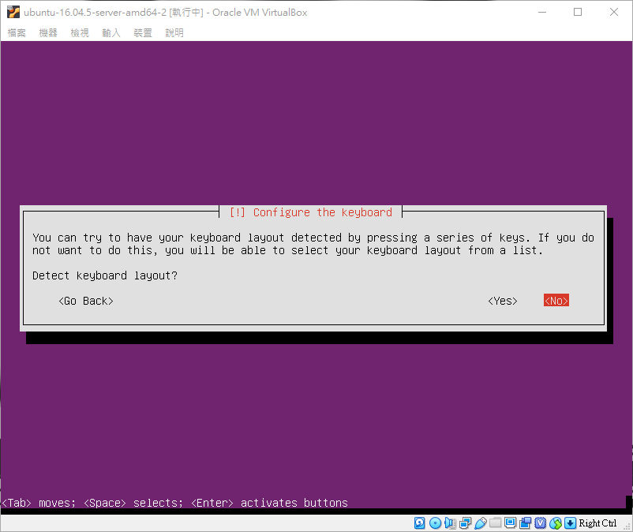The width and height of the screenshot is (633, 532).
Task: Click the mouse integration status icon
Action: [556, 523]
